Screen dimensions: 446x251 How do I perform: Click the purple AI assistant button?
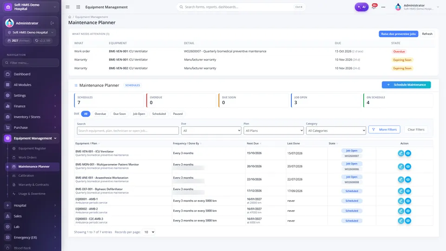point(361,7)
